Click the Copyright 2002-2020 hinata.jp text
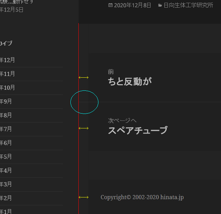Viewport: 221px width, 214px height. (142, 197)
